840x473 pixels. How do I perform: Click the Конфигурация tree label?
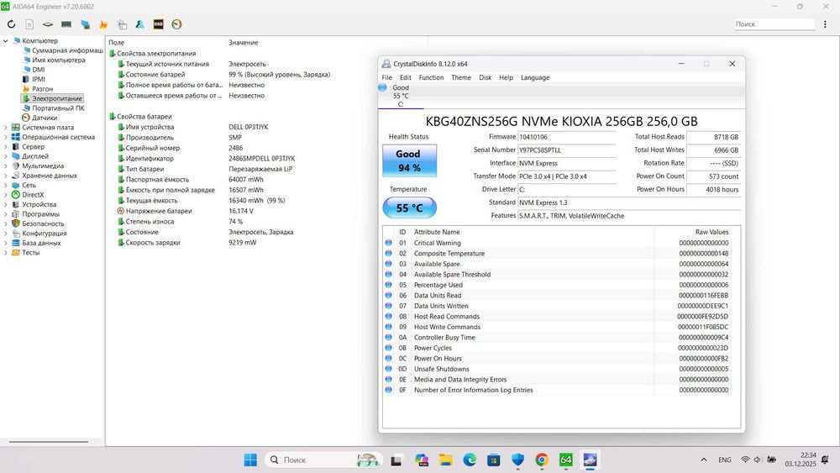[45, 234]
